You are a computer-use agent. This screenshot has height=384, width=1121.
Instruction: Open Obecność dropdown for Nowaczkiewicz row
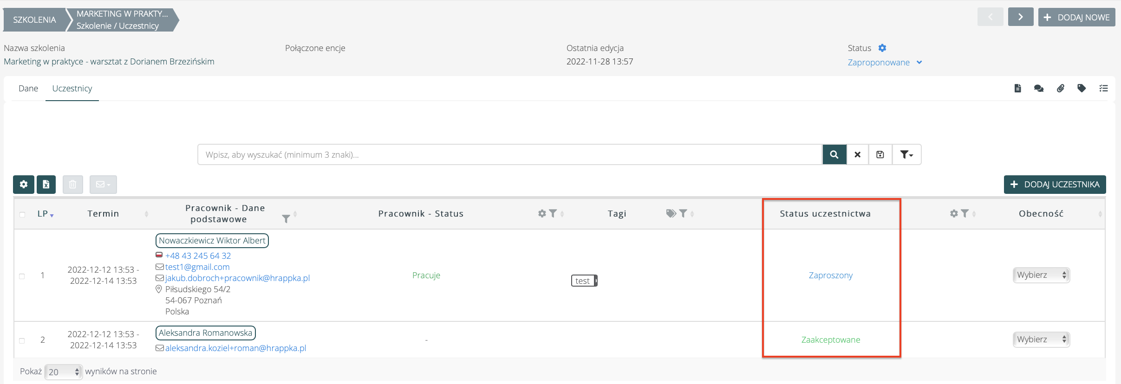point(1041,275)
